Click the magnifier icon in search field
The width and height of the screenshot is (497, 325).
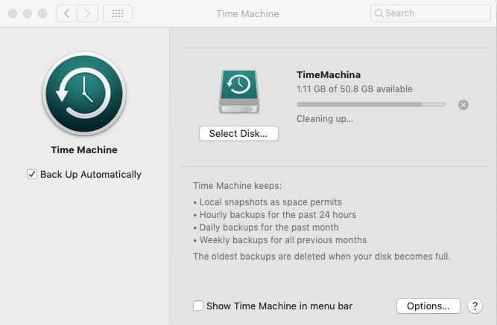[379, 13]
